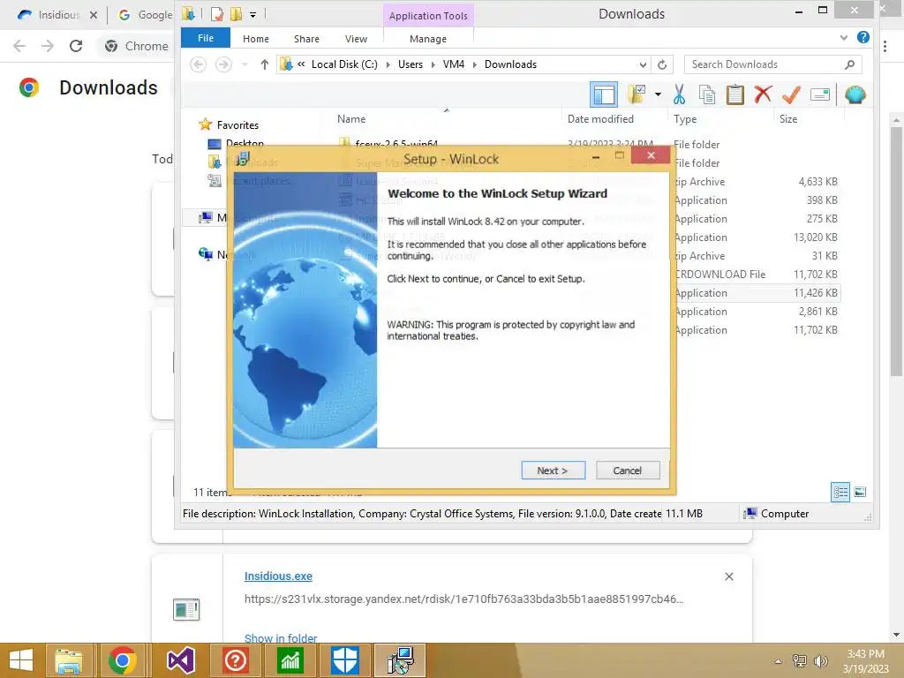
Task: Click Local Disk (C:) in address path
Action: click(344, 64)
